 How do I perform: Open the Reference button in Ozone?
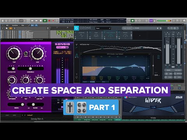point(178,73)
